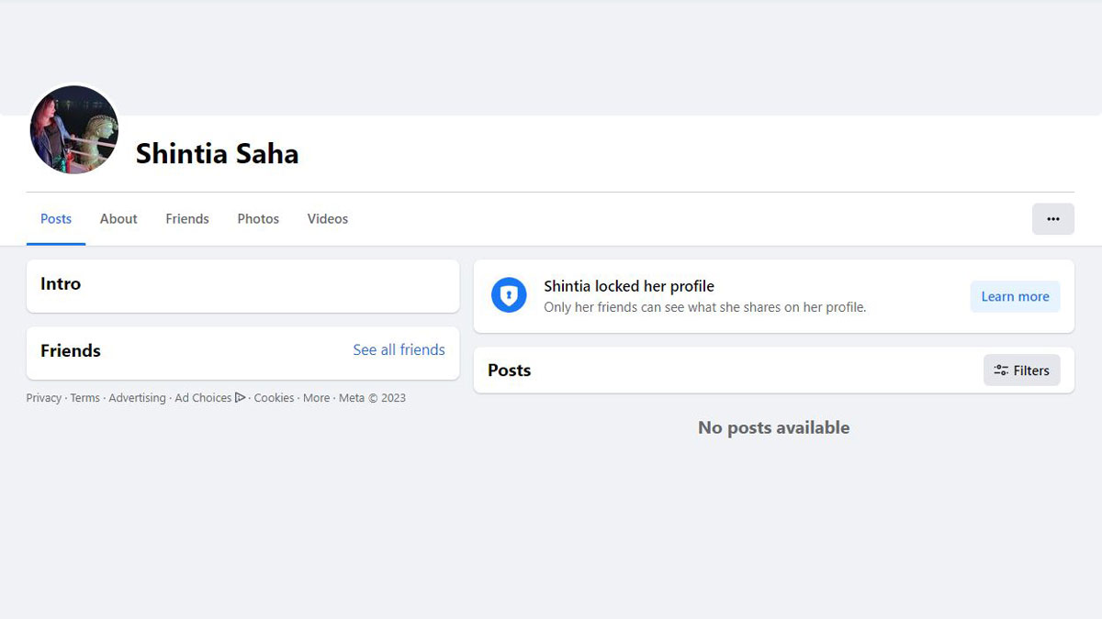Click the Advertising footer link
Viewport: 1102px width, 619px height.
tap(137, 398)
